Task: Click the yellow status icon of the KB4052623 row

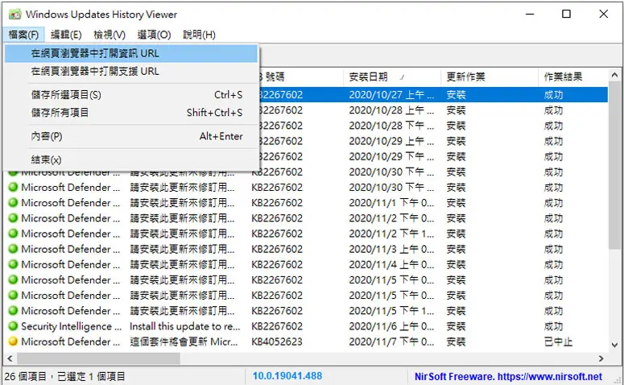Action: pos(13,342)
